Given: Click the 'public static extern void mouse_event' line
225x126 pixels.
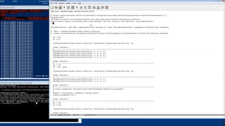Looking at the screenshot, I should [x=102, y=21].
